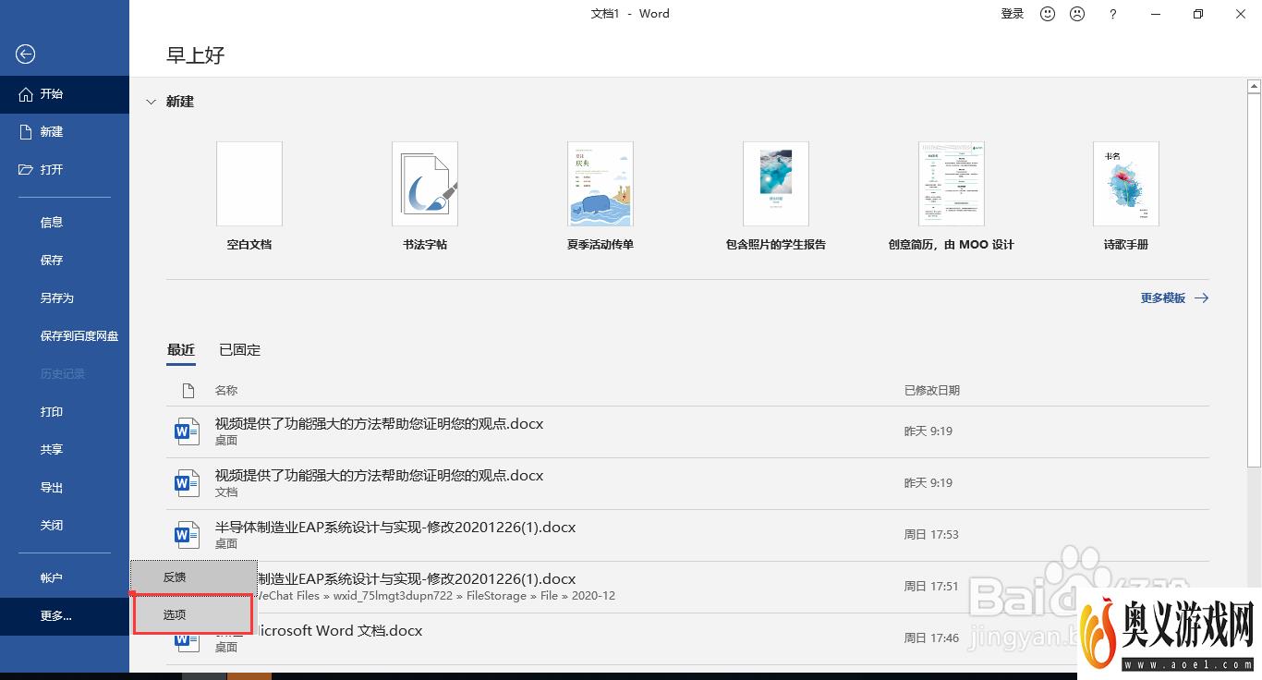This screenshot has height=680, width=1262.
Task: Collapse the 新建 section chevron
Action: (151, 103)
